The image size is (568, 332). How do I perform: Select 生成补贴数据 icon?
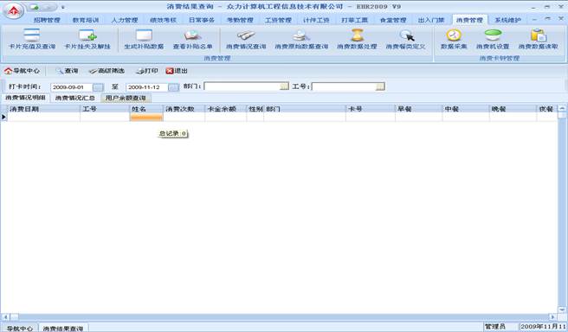(x=144, y=35)
